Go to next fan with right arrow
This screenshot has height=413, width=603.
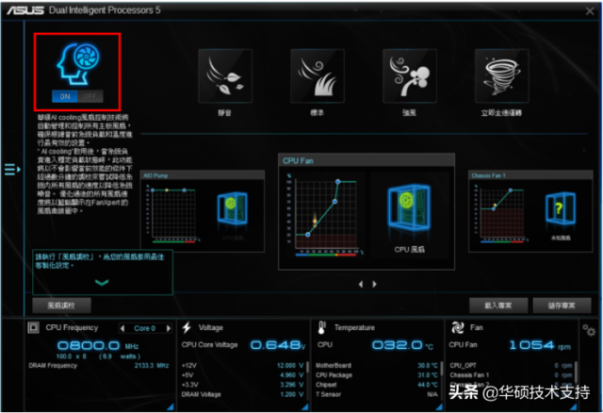point(374,284)
